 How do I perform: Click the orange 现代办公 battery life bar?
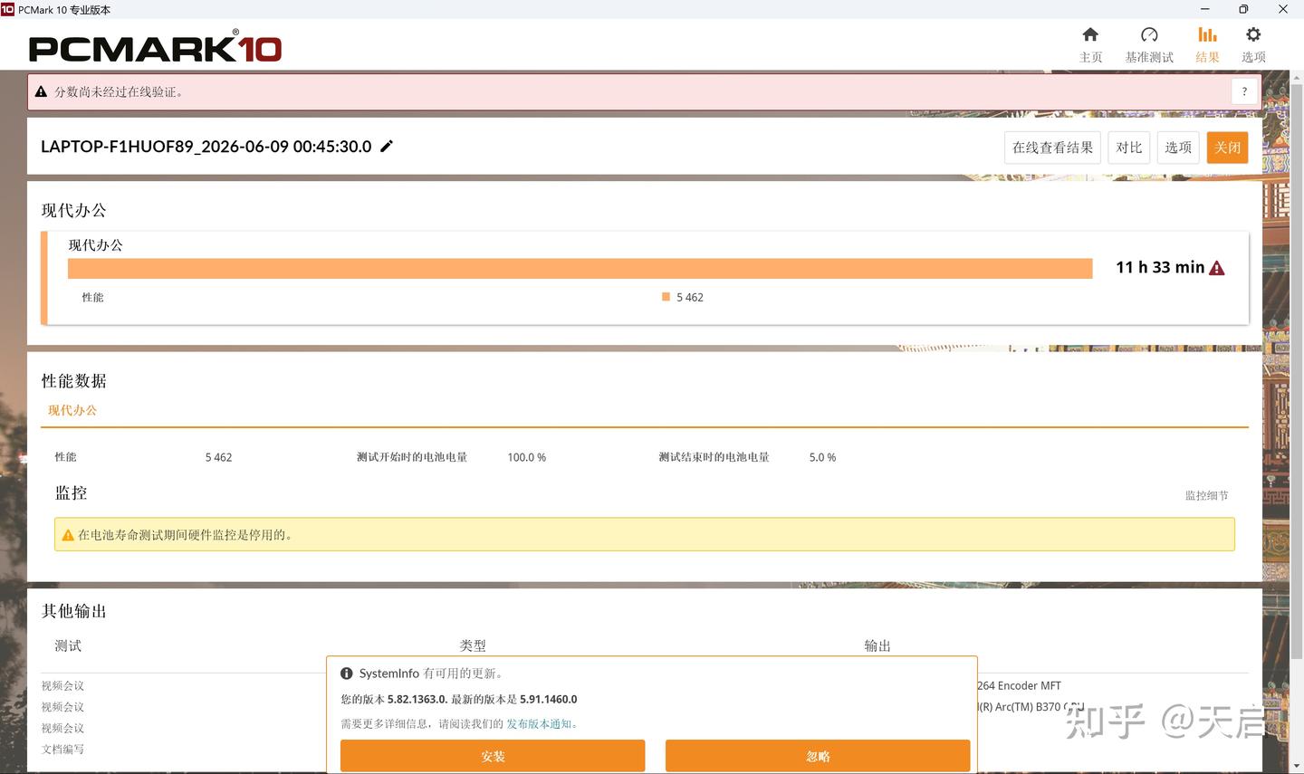[x=580, y=268]
